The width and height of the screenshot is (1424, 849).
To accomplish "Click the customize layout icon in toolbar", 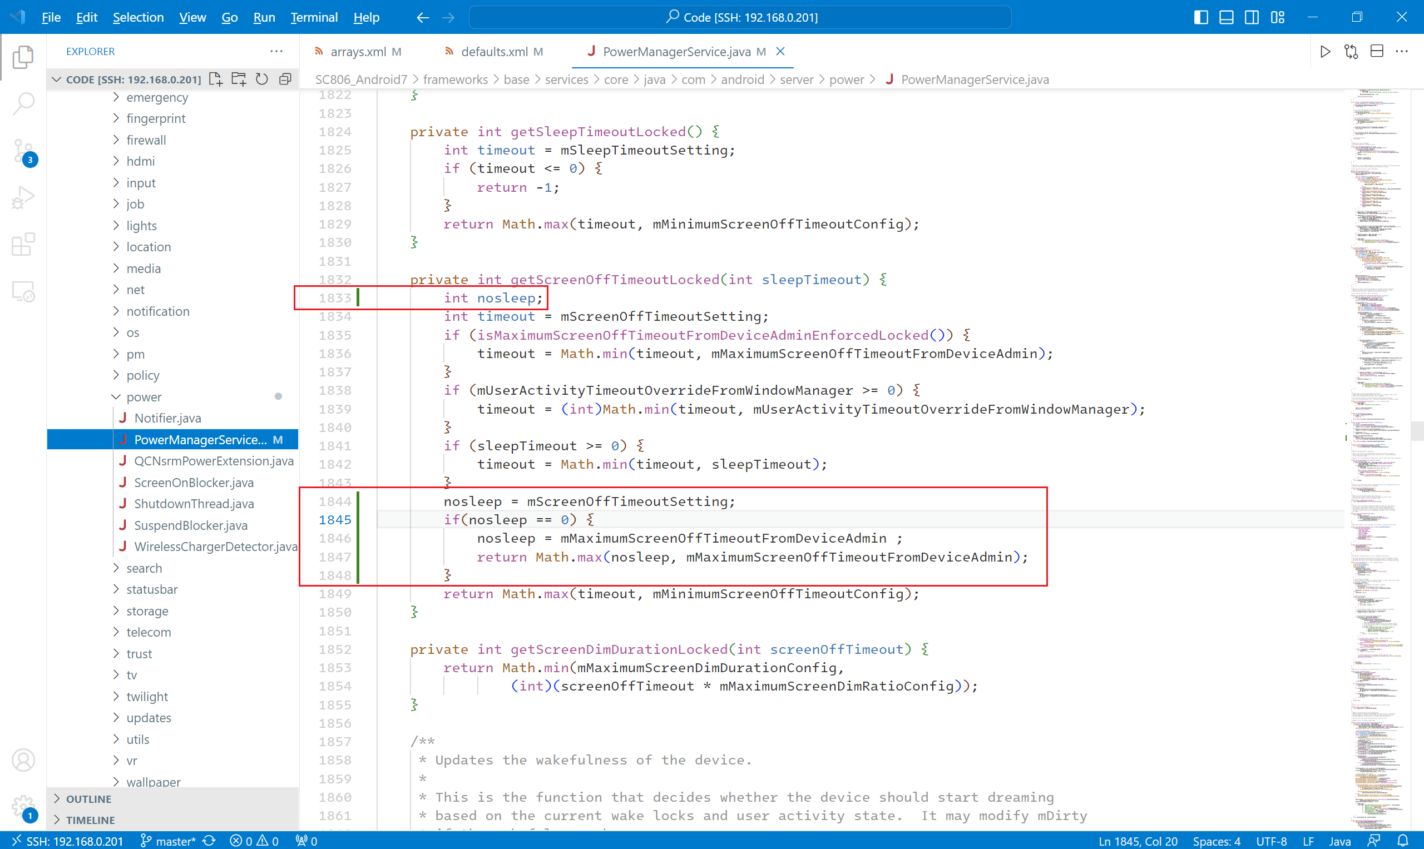I will (1278, 17).
